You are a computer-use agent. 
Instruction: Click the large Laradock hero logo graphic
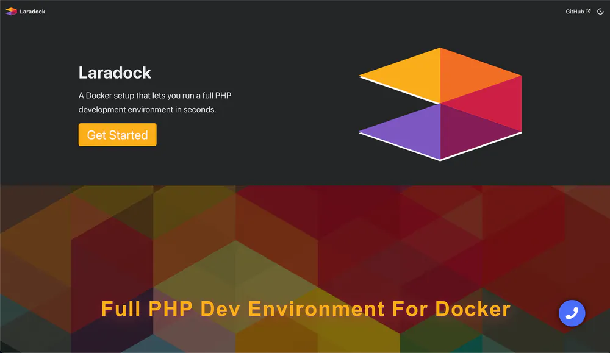coord(440,104)
